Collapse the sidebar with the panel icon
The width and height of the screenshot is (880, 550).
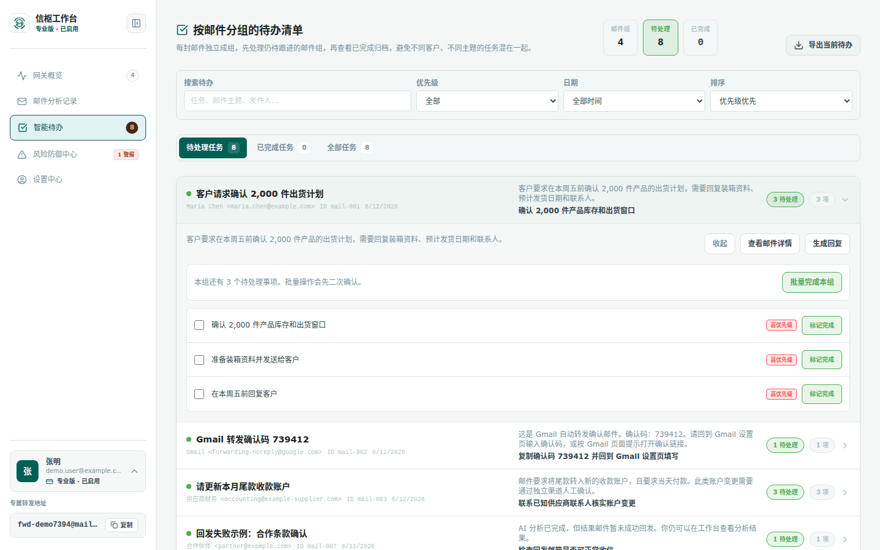pyautogui.click(x=136, y=23)
